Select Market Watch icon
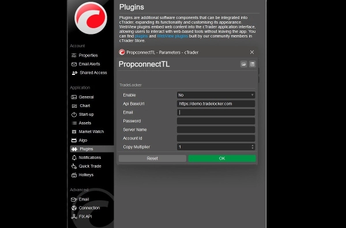 click(74, 132)
